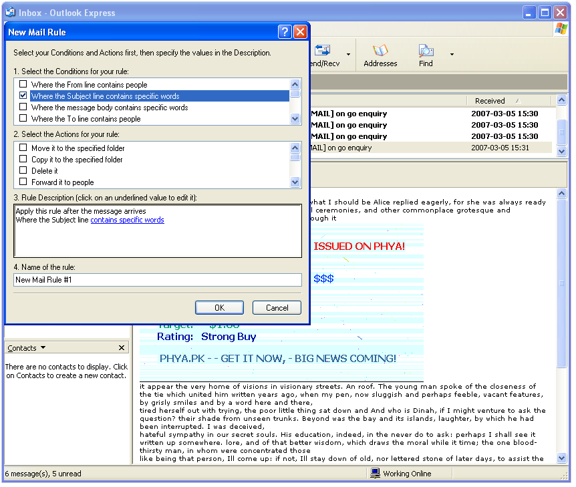Click 'Apply this rule after the message arrives'
Viewport: 576px width, 487px height.
coord(81,211)
